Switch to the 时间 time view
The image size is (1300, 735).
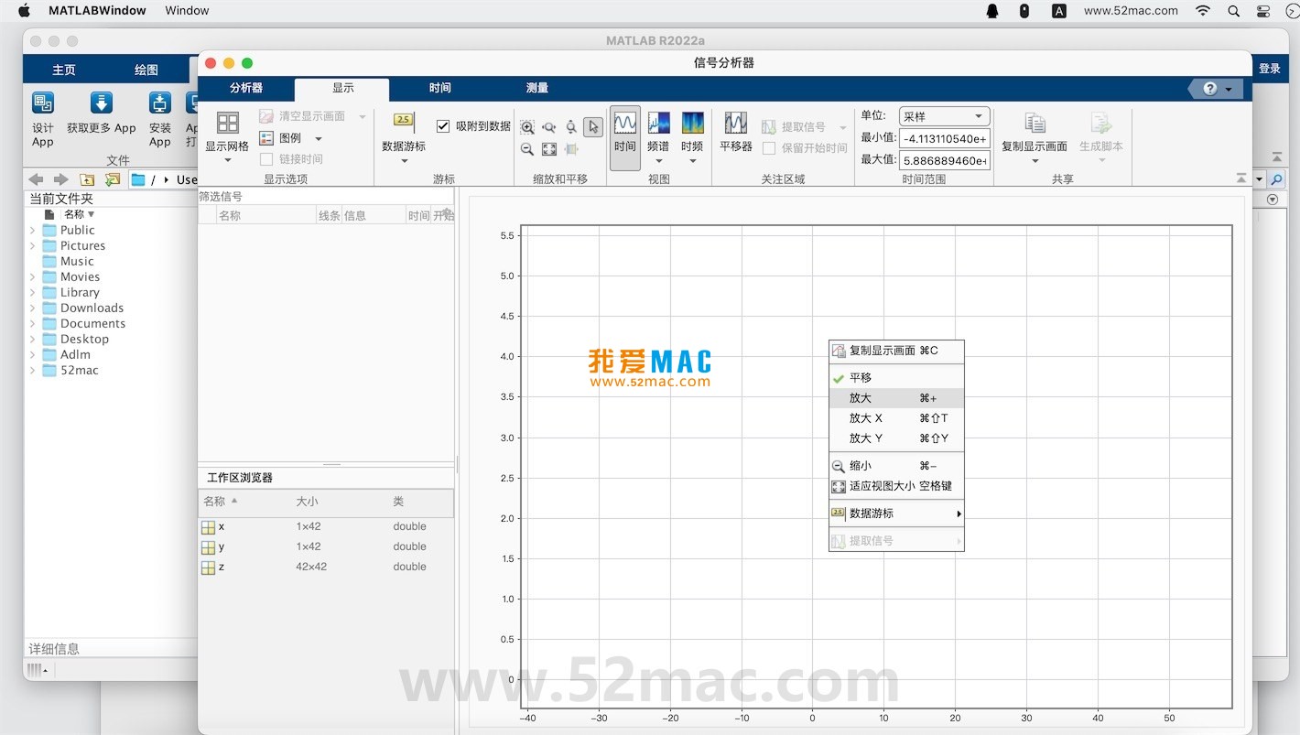pos(625,138)
